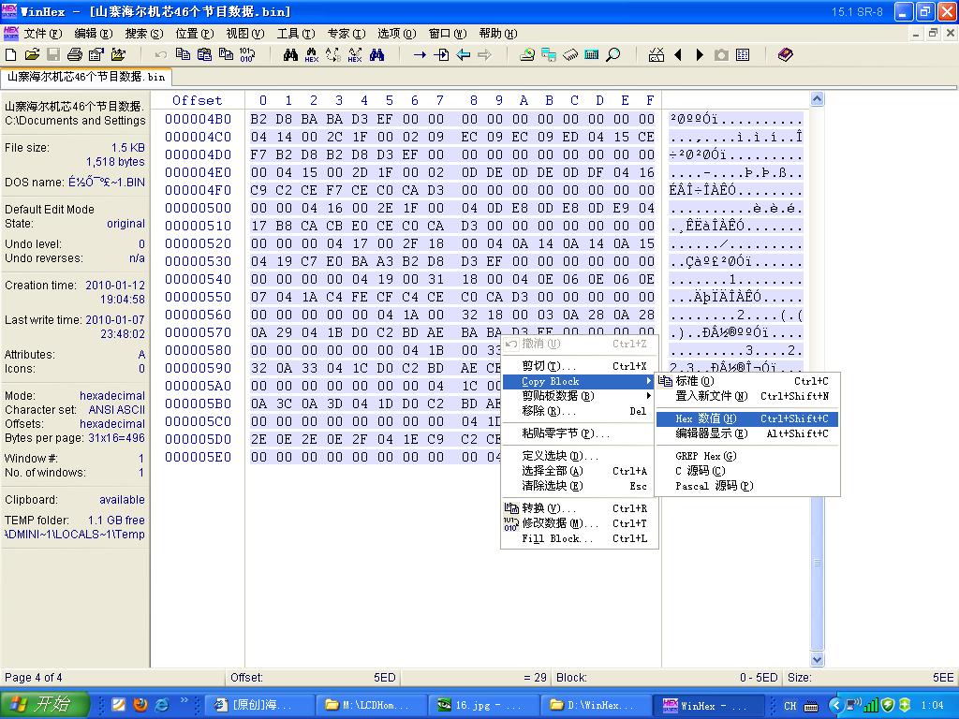This screenshot has height=719, width=959.
Task: Open the 编辑(E) menu
Action: pyautogui.click(x=94, y=34)
